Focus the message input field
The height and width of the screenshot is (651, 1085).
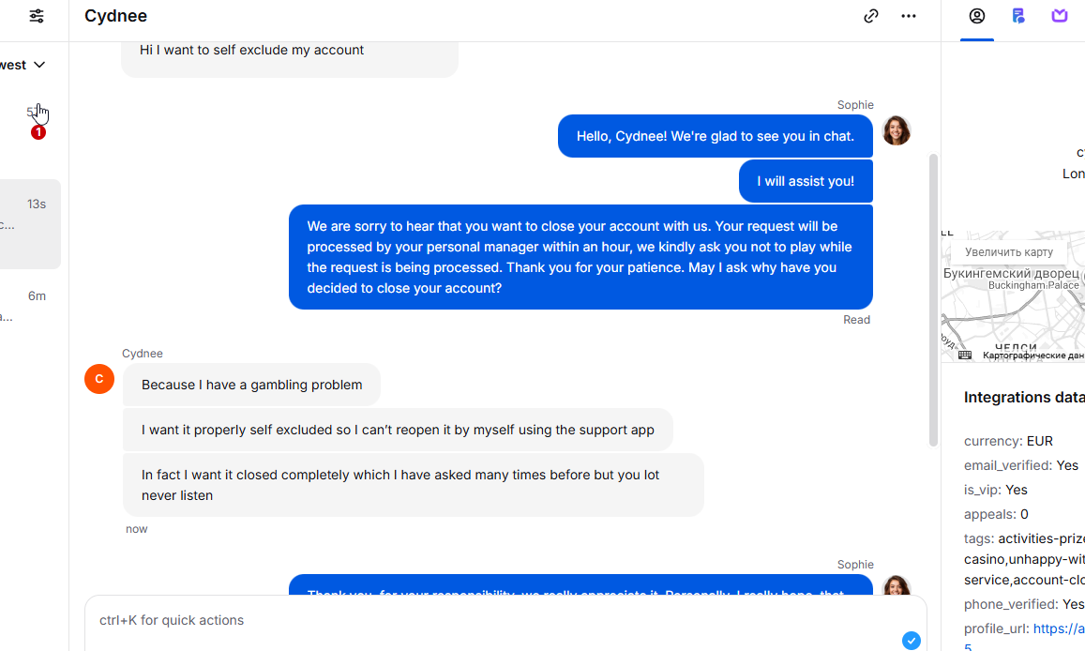tap(488, 620)
